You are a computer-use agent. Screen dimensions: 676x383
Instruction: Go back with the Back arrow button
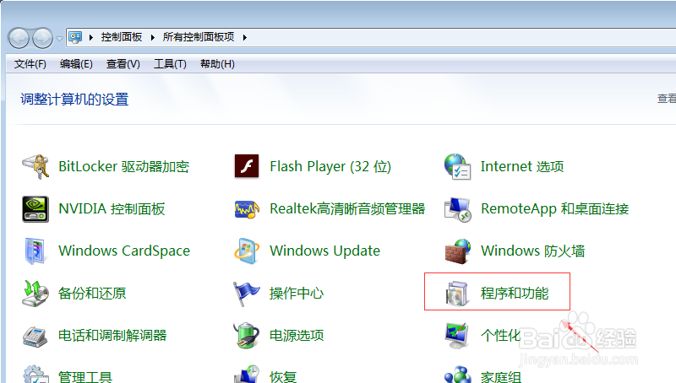tap(19, 38)
